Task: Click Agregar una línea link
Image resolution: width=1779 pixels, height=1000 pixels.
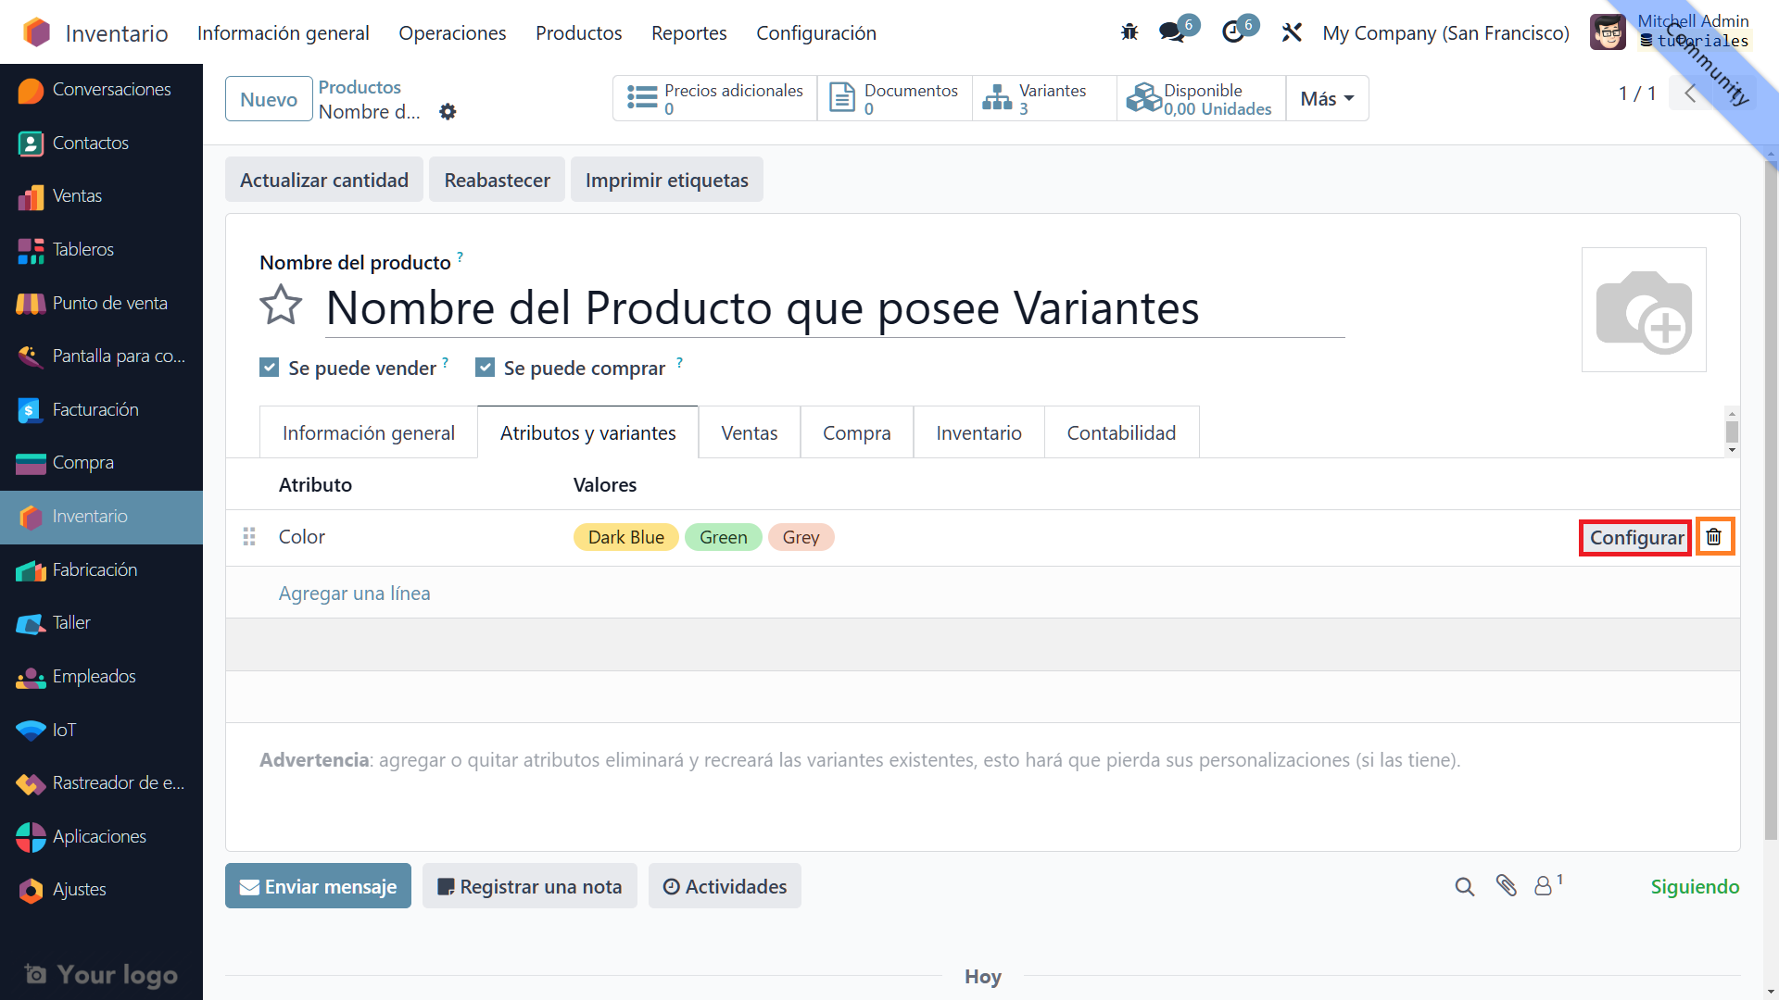Action: click(354, 594)
